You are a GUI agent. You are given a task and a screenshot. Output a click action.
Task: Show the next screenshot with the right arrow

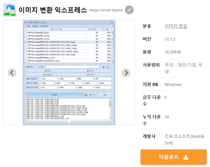[126, 73]
